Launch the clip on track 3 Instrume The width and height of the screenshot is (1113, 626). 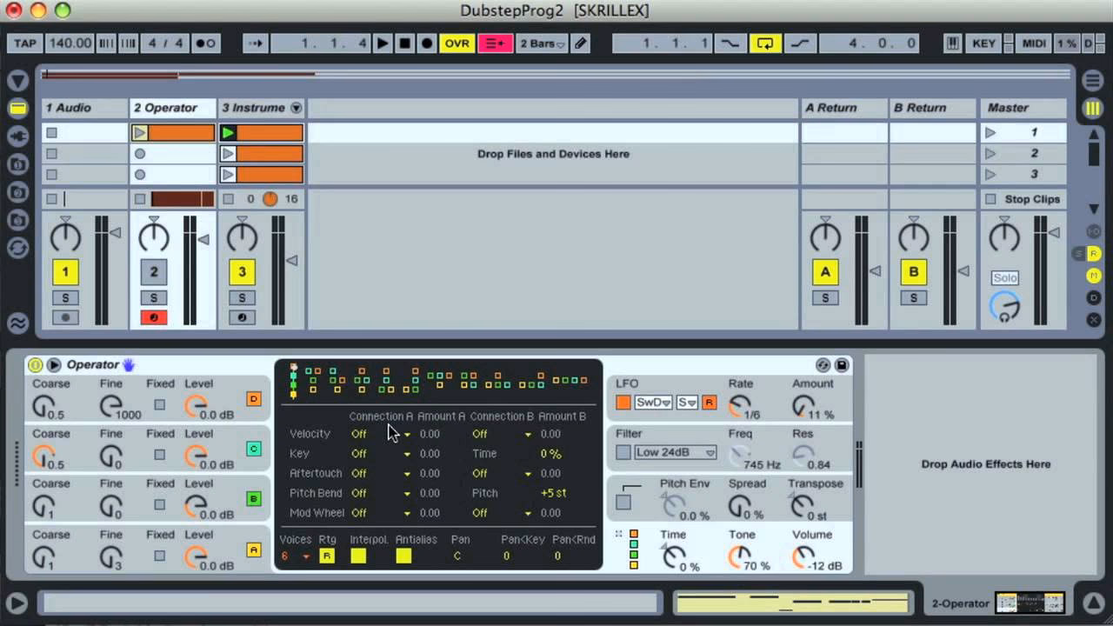pyautogui.click(x=227, y=132)
